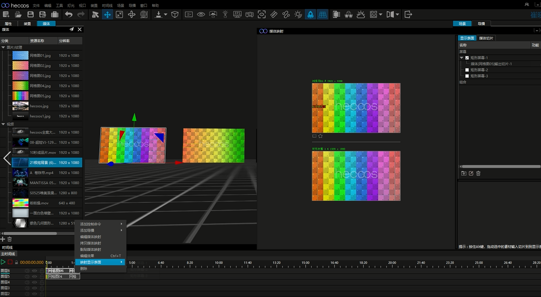The image size is (541, 297).
Task: Switch to the 导播 tab
Action: point(481,24)
